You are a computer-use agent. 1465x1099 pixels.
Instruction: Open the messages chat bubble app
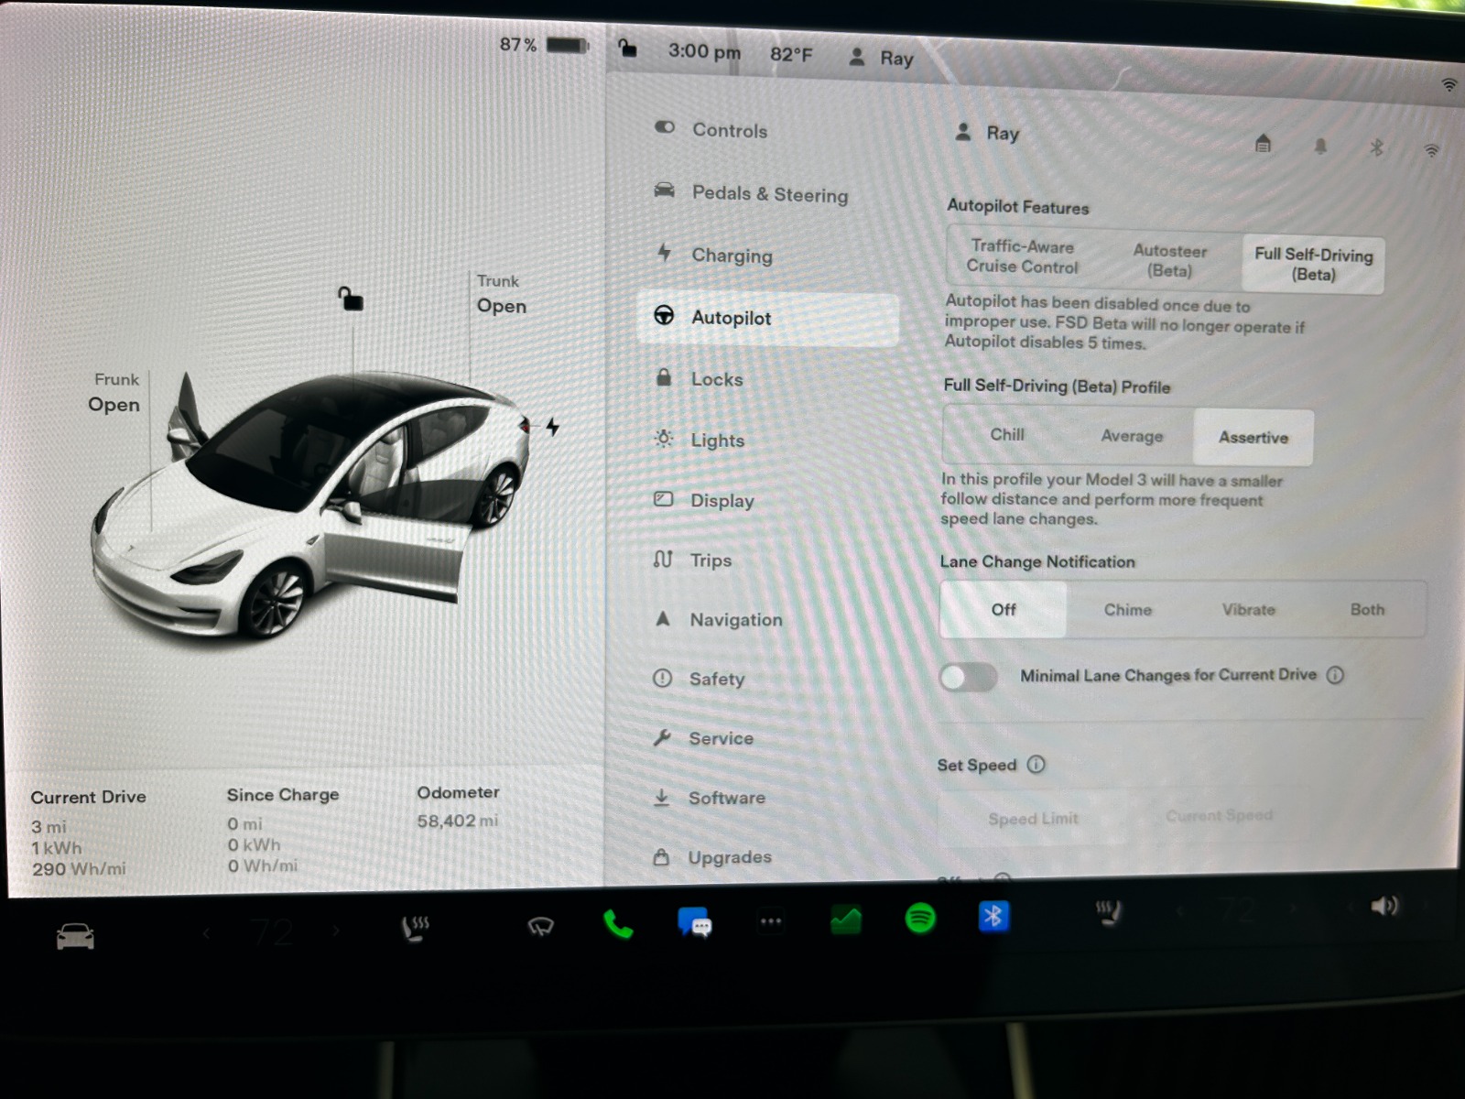pos(694,922)
